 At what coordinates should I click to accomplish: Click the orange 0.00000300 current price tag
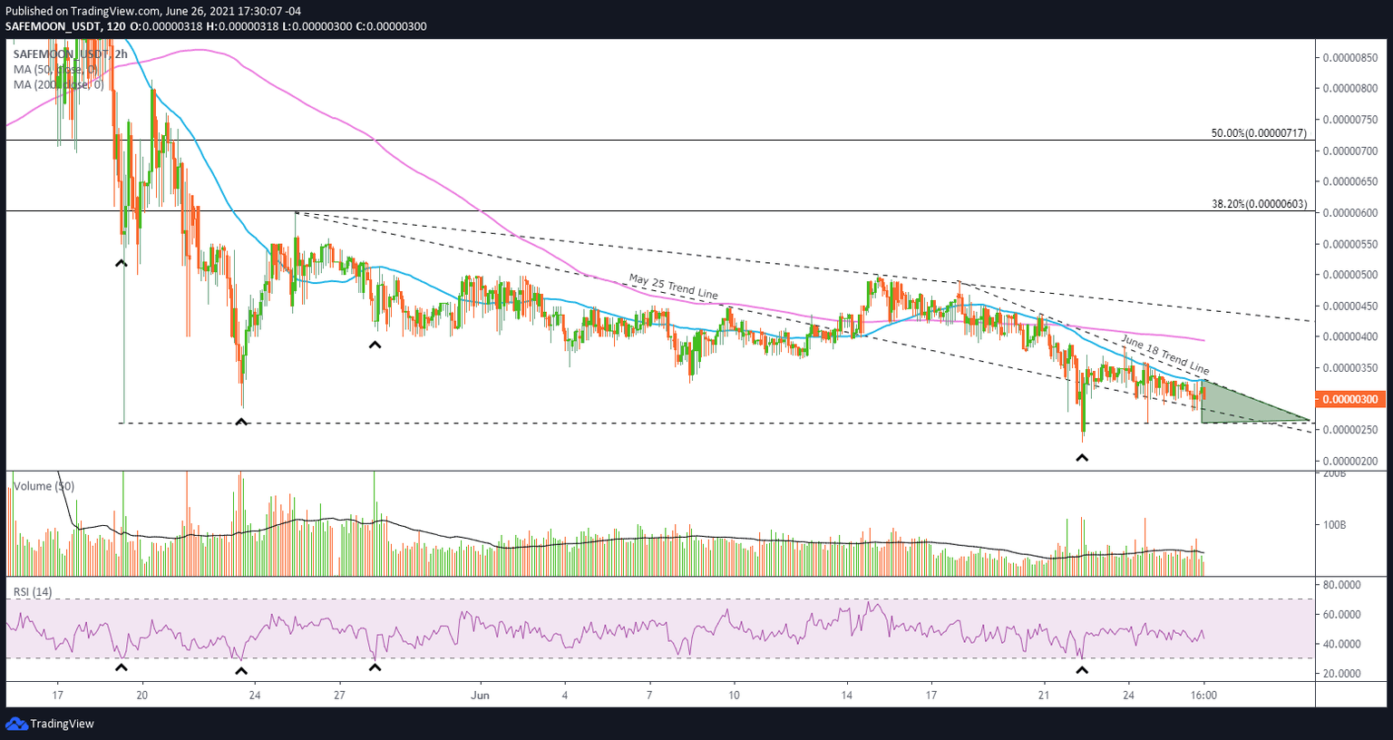[1350, 399]
